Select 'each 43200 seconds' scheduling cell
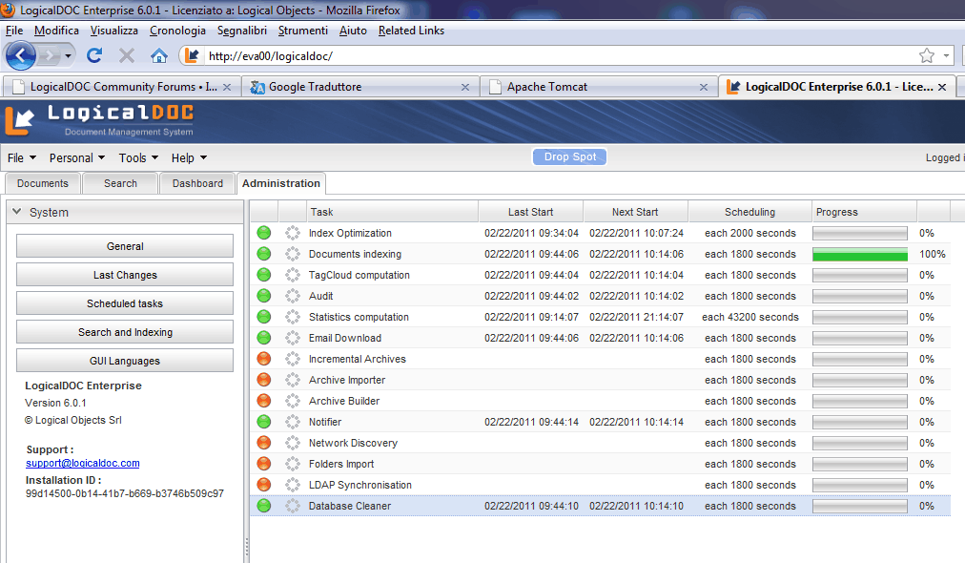Viewport: 965px width, 563px height. [750, 317]
